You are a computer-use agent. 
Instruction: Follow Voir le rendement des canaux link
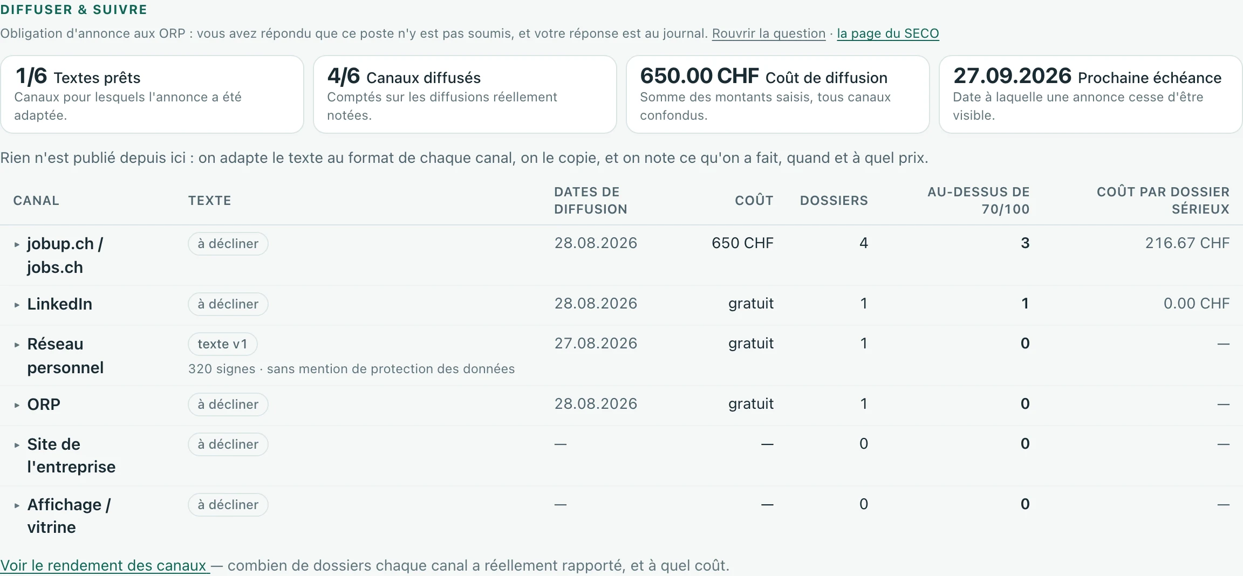105,565
